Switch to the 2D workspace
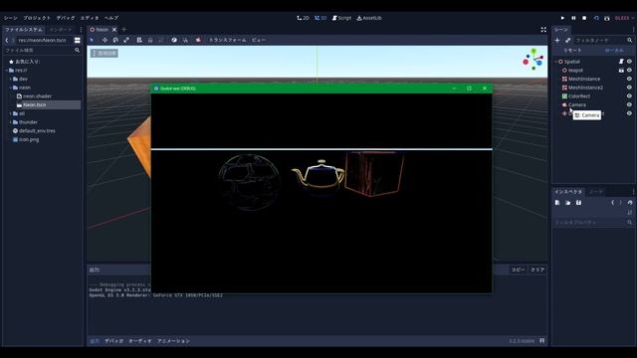The image size is (637, 358). tap(303, 18)
